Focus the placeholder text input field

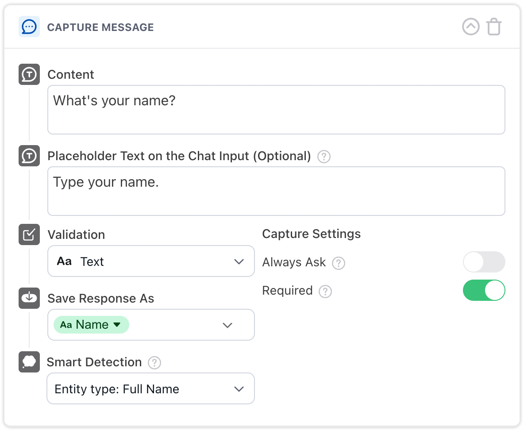point(276,191)
